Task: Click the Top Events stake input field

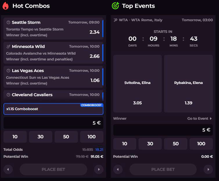Action: coord(163,130)
